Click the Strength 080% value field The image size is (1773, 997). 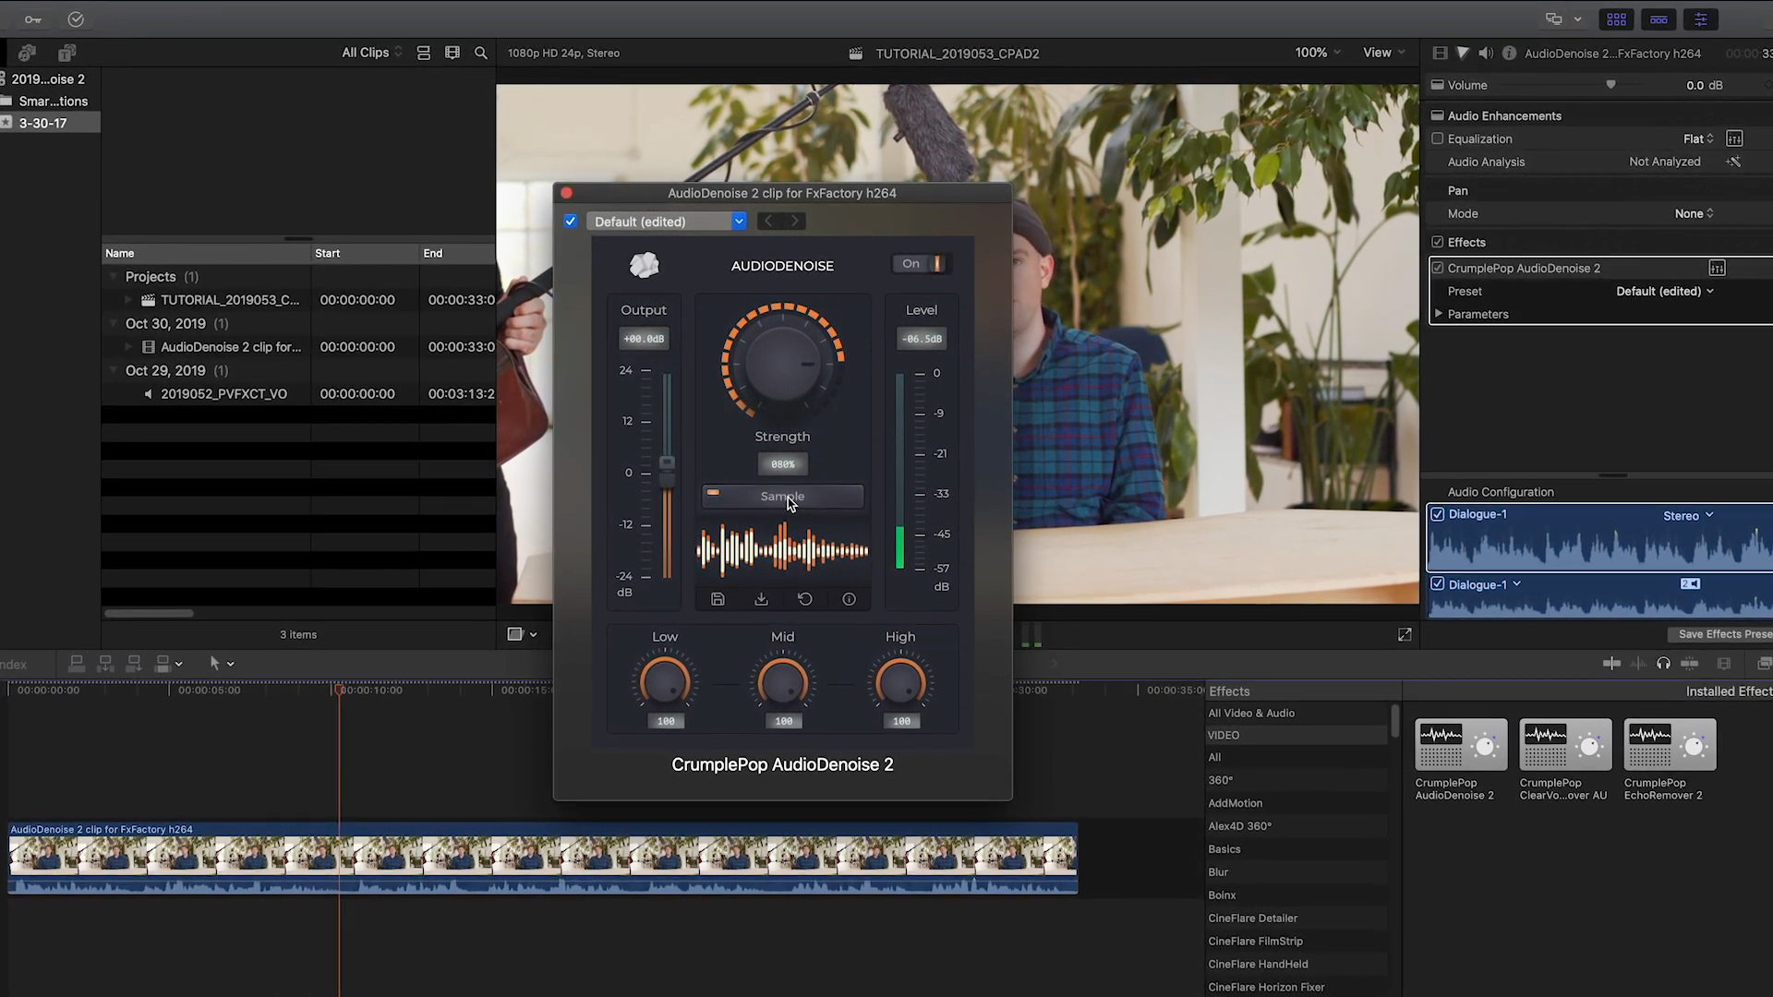[782, 464]
